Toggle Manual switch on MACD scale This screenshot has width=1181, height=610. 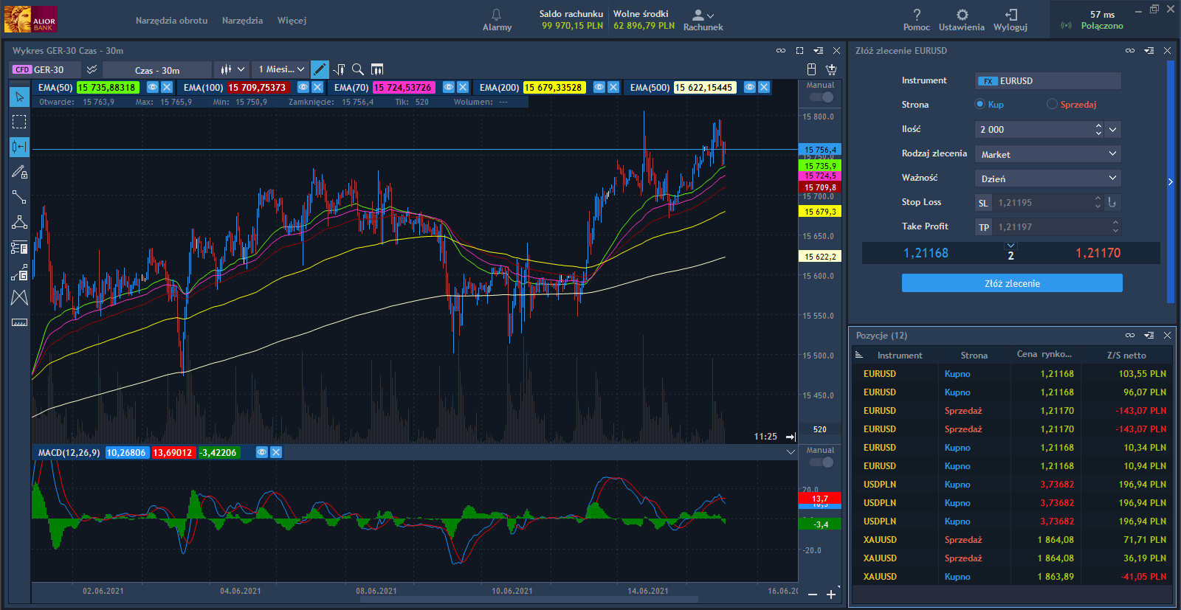click(x=822, y=462)
